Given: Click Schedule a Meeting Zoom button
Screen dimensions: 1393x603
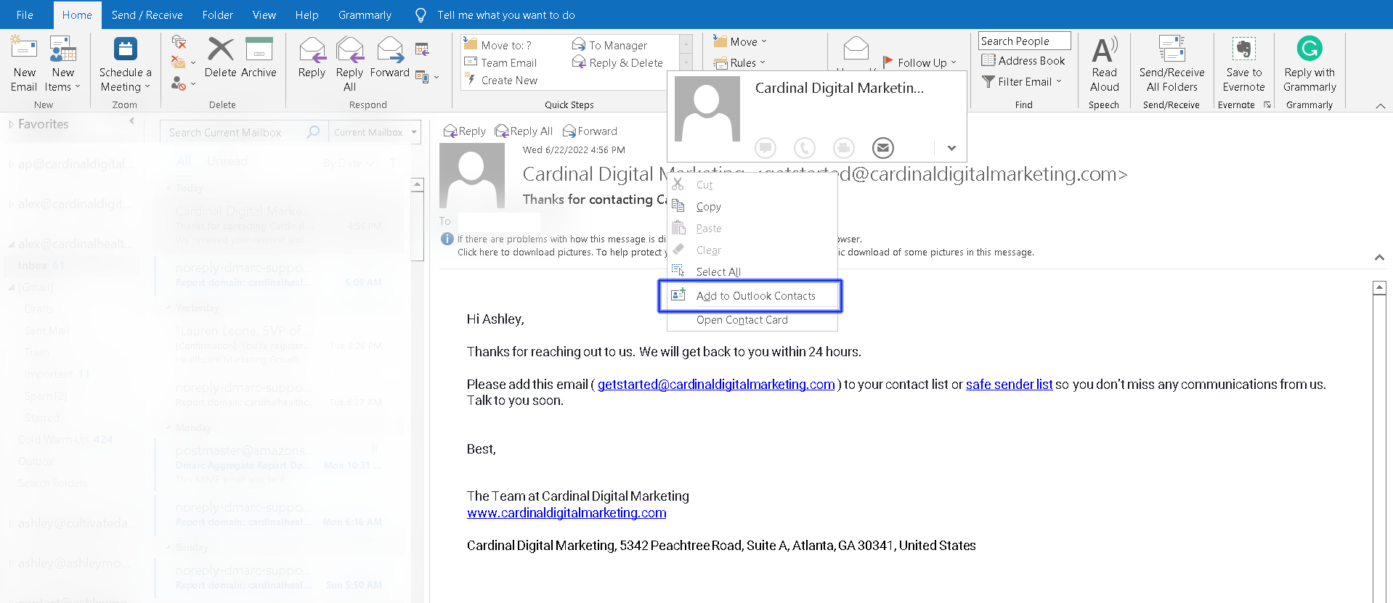Looking at the screenshot, I should click(125, 64).
